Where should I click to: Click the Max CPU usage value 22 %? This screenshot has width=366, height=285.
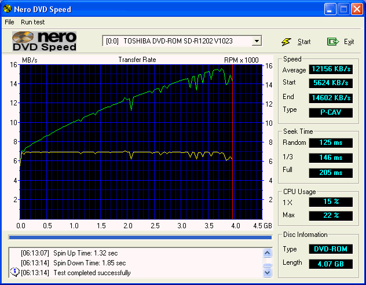coord(331,215)
